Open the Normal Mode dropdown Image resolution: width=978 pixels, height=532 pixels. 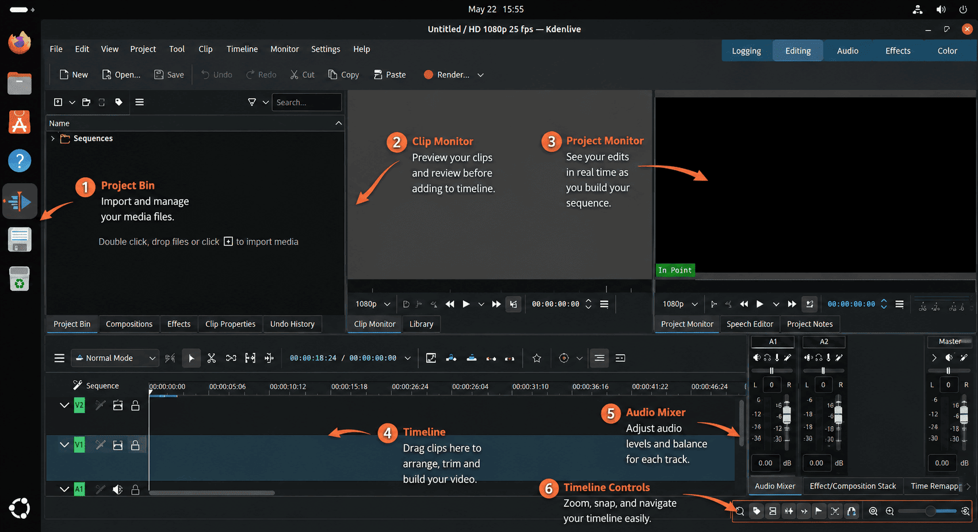115,358
